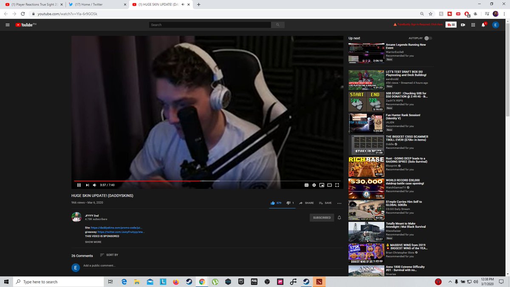This screenshot has width=510, height=287.
Task: Like the video with the thumbs up
Action: (x=276, y=203)
